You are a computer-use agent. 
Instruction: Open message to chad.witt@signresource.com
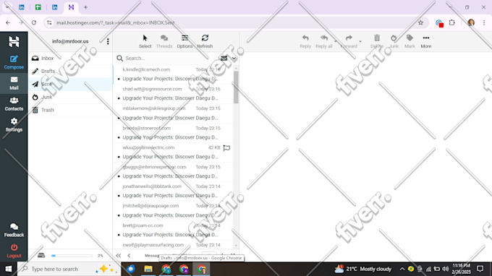(x=173, y=94)
